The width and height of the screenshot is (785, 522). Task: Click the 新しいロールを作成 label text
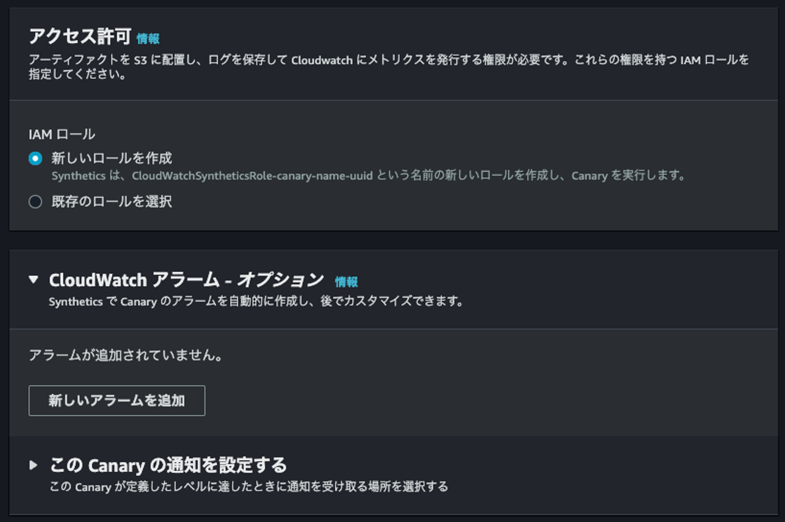(112, 158)
